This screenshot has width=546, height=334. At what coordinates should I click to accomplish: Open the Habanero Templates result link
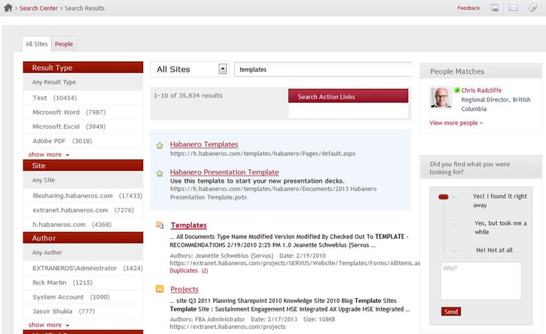pos(204,144)
